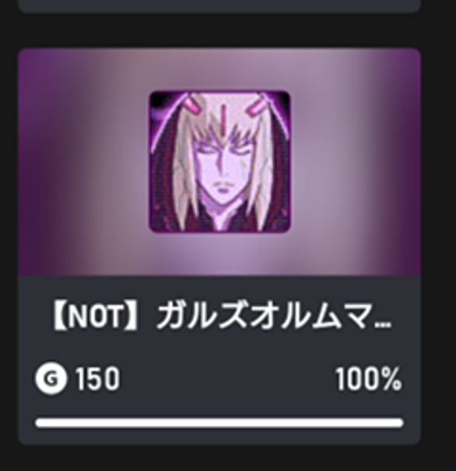Expand the truncated title via the ellipsis
Screen dimensions: 456x471
tap(384, 325)
